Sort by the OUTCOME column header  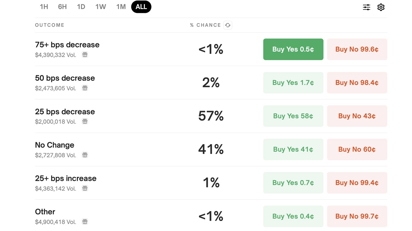click(x=50, y=25)
